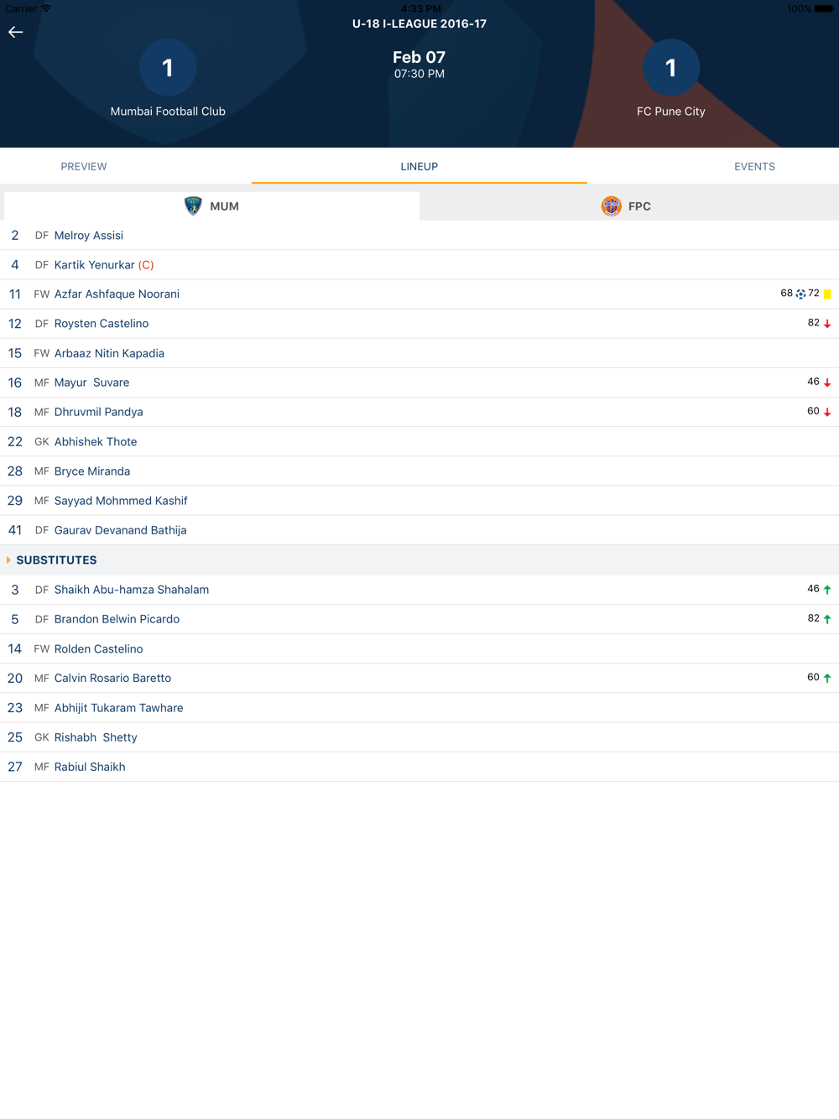Click the MUM team crest icon
Image resolution: width=839 pixels, height=1119 pixels.
193,206
